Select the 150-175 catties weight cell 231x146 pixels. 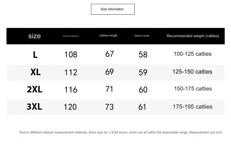[x=193, y=89]
